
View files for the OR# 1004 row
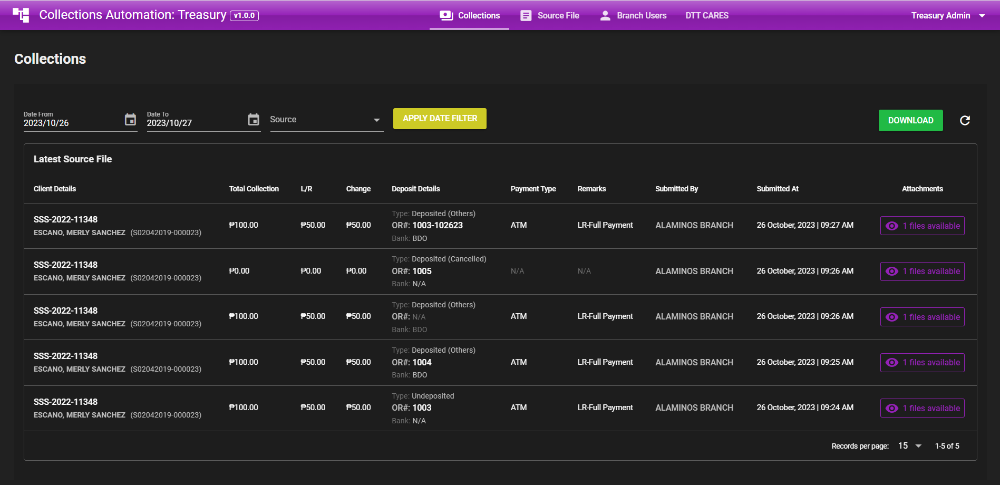[x=922, y=362]
